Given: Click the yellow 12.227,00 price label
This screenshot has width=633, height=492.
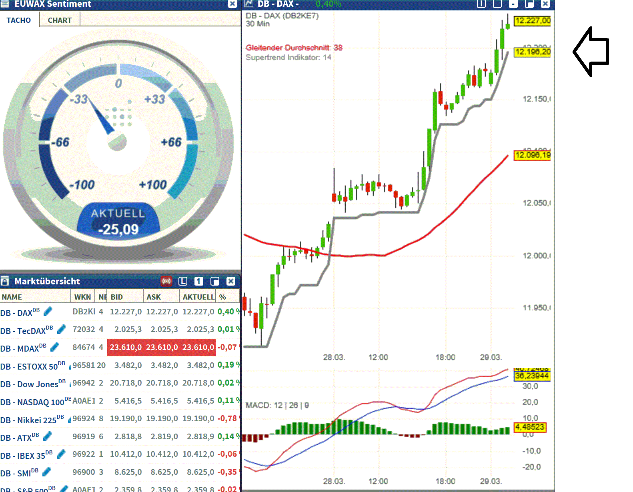Looking at the screenshot, I should [x=532, y=21].
